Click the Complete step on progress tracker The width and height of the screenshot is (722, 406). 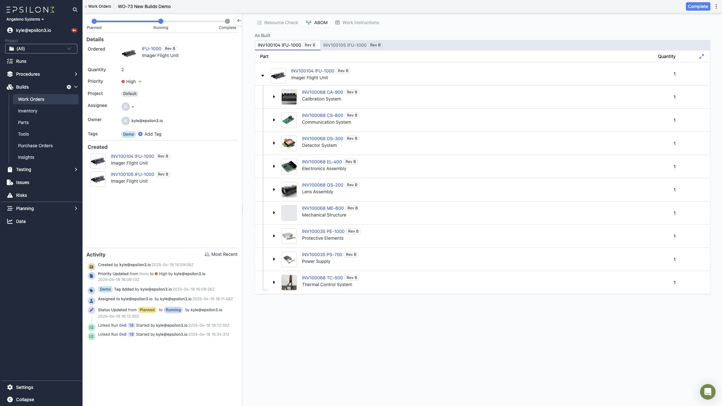click(x=227, y=21)
